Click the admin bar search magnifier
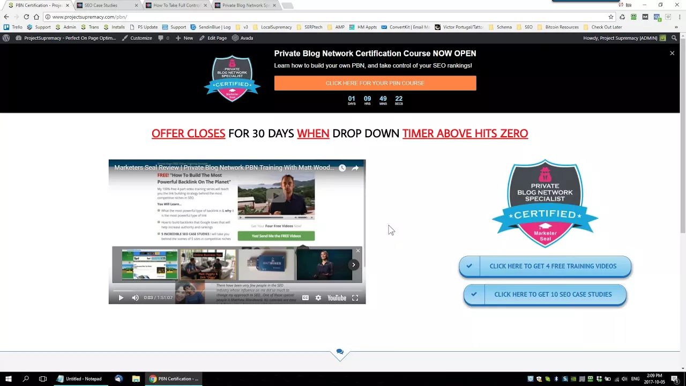The height and width of the screenshot is (386, 686). point(674,38)
